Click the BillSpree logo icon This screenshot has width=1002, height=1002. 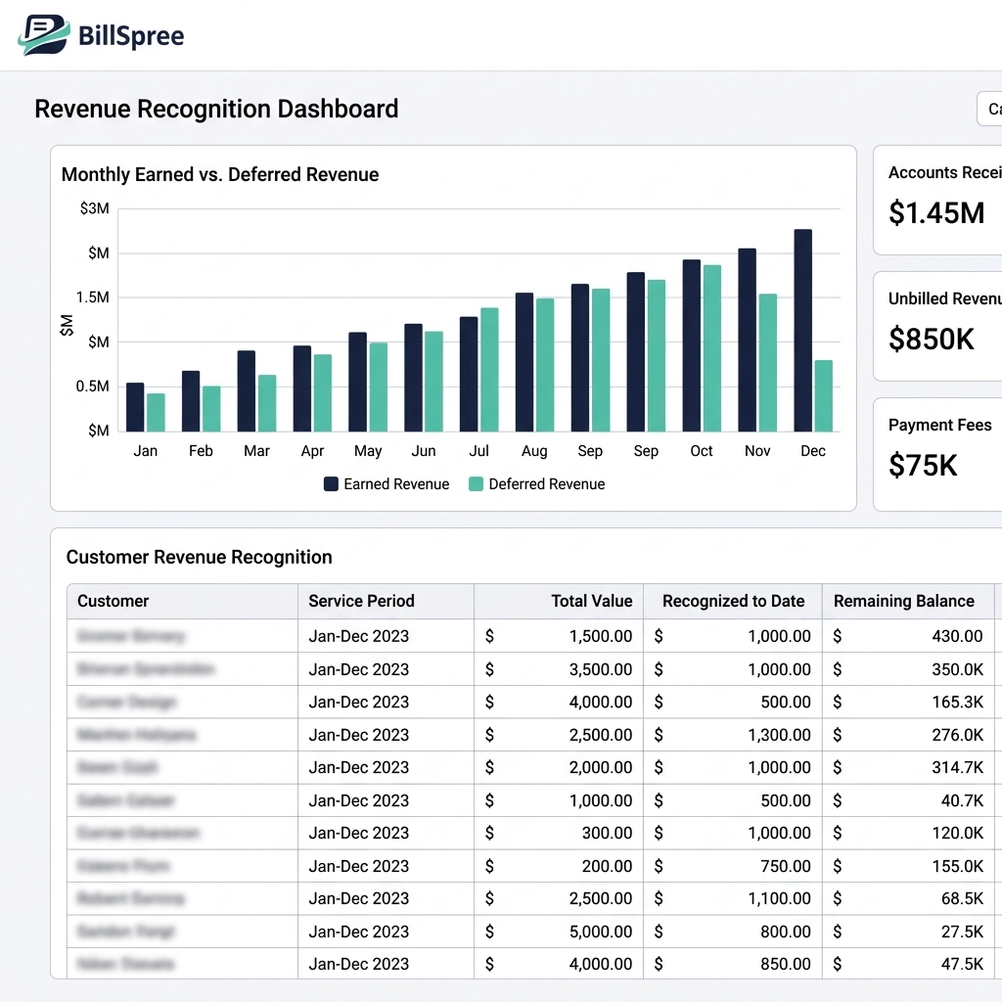44,34
